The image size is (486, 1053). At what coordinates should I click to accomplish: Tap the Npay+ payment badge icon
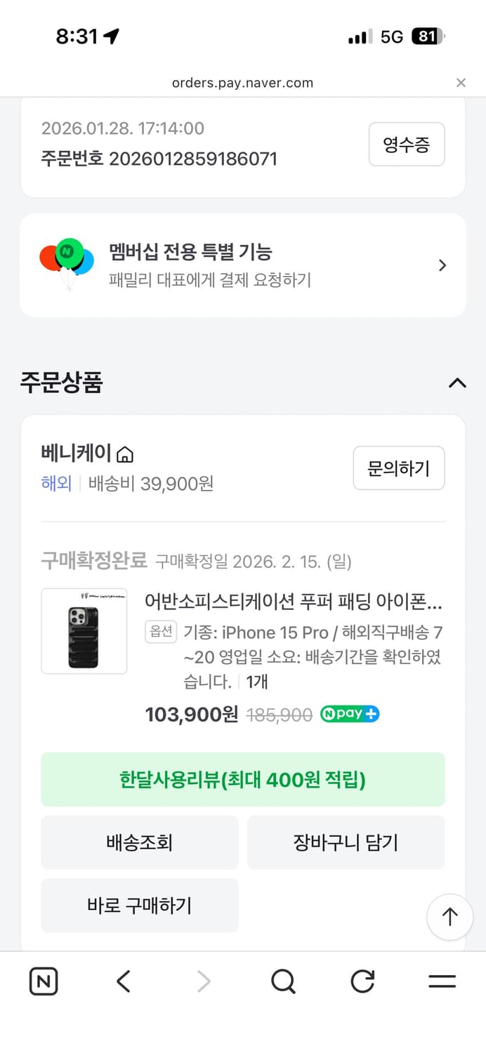click(x=349, y=714)
